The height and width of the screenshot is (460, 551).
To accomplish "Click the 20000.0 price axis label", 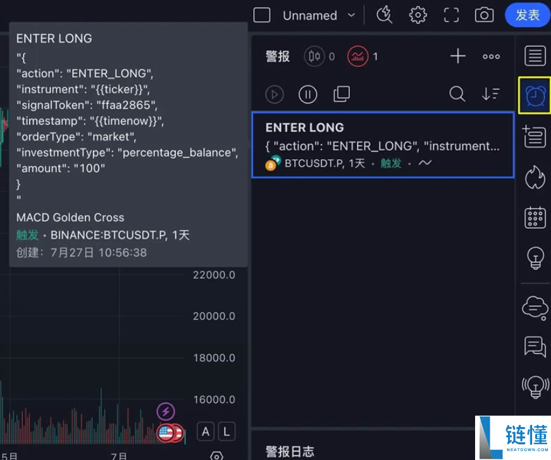I will click(214, 316).
